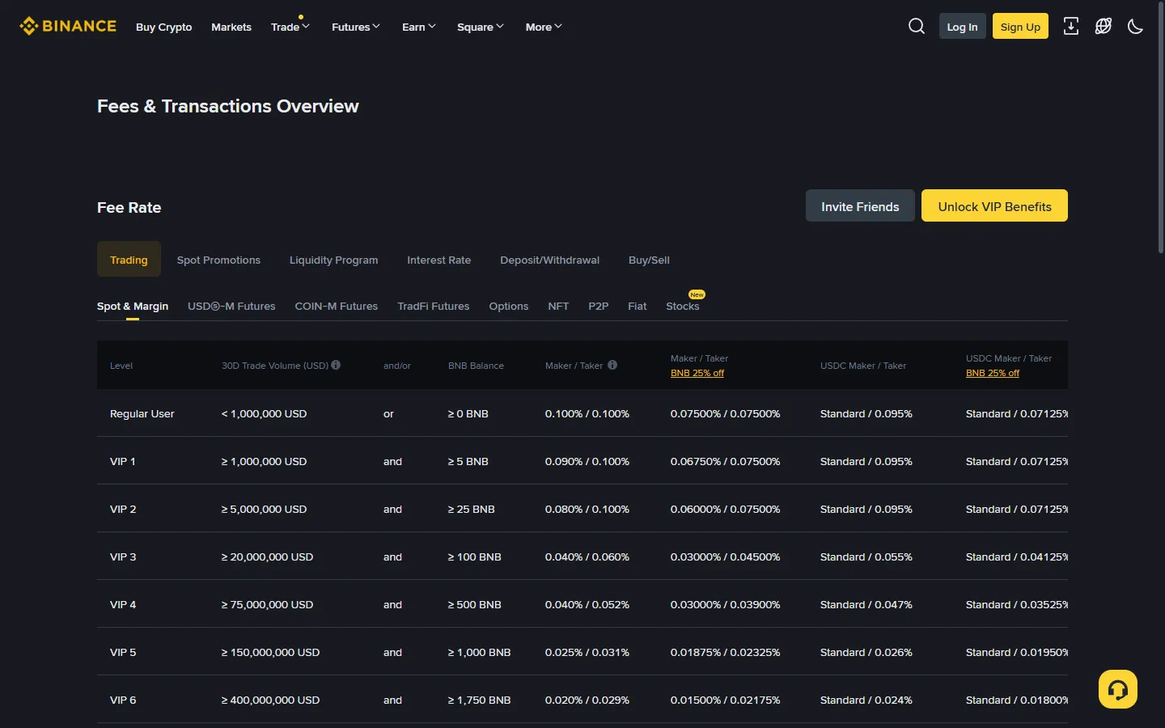
Task: Open Markets in the top navigation
Action: [231, 27]
